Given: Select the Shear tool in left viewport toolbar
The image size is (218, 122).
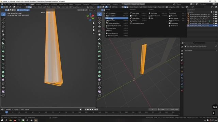Looking at the screenshot, I should pos(3,91).
